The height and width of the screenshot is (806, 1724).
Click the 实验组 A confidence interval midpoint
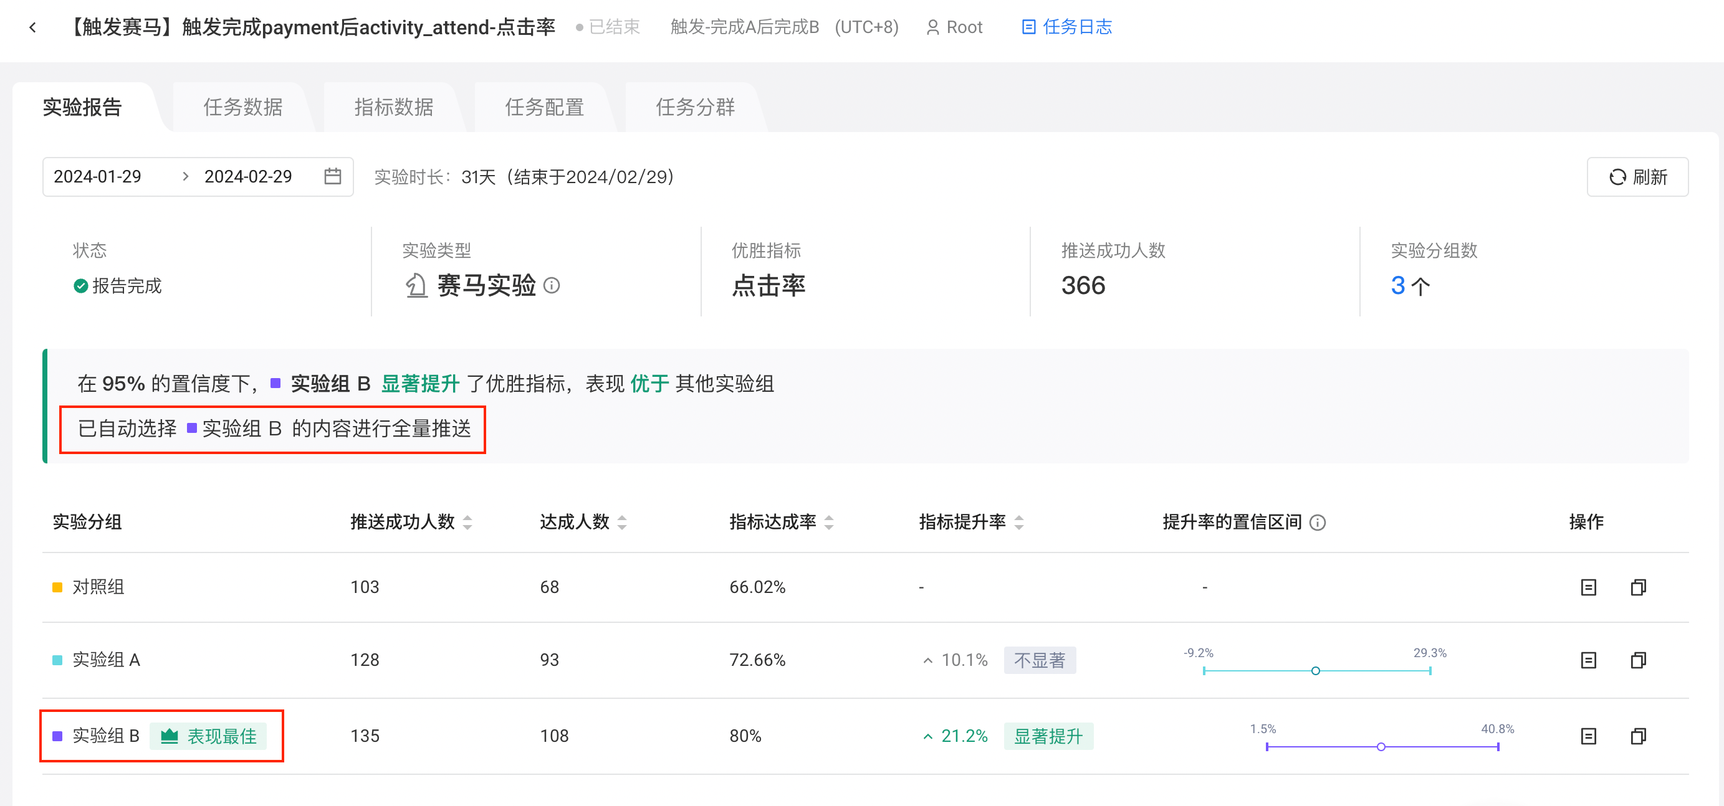click(1315, 671)
